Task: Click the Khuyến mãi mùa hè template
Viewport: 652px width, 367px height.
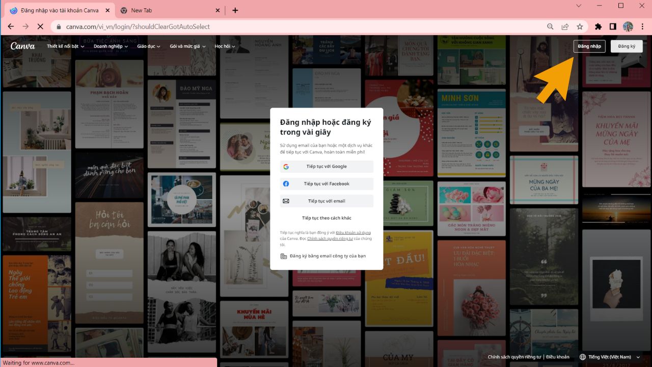Action: 254,330
